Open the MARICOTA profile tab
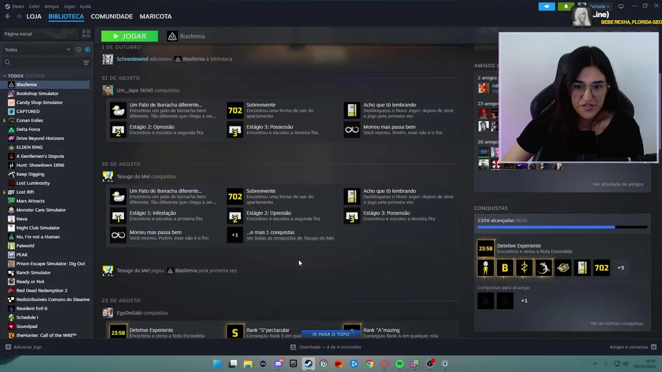Viewport: 662px width, 372px height. pyautogui.click(x=156, y=17)
